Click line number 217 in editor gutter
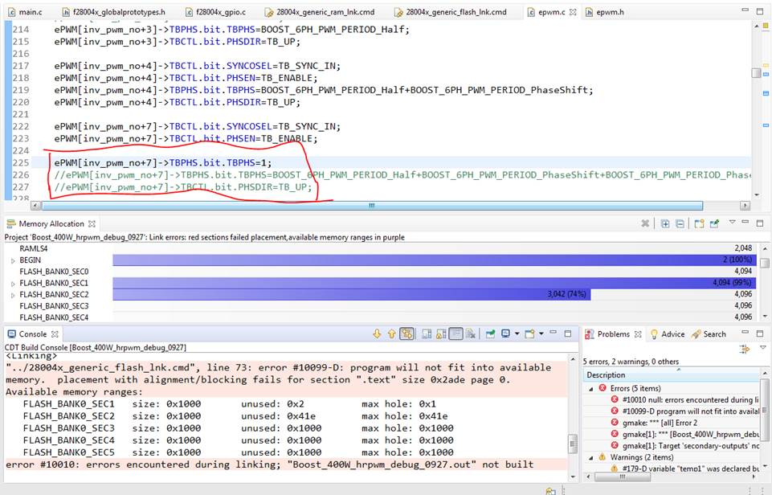 (x=21, y=66)
